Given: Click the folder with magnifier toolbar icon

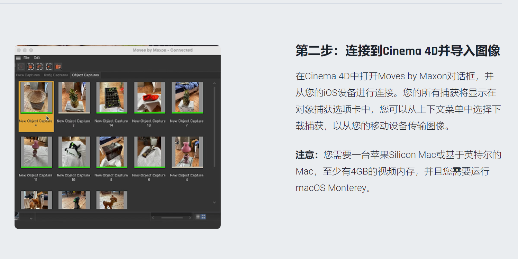Looking at the screenshot, I should pos(58,67).
